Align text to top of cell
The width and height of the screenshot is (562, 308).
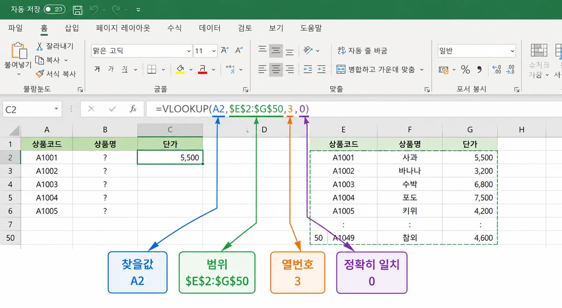pos(262,51)
